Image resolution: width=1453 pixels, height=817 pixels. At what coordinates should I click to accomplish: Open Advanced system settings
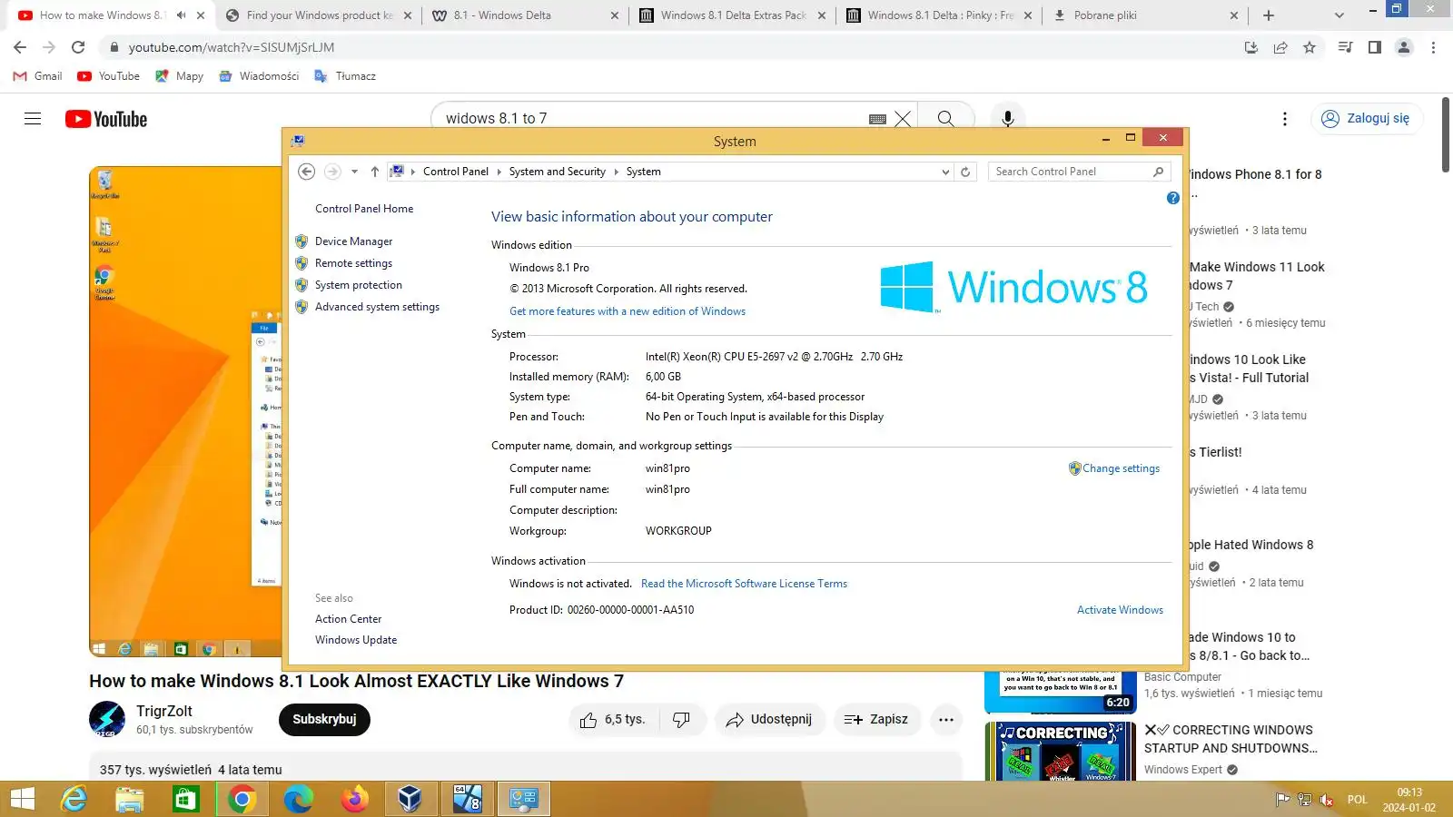(377, 307)
